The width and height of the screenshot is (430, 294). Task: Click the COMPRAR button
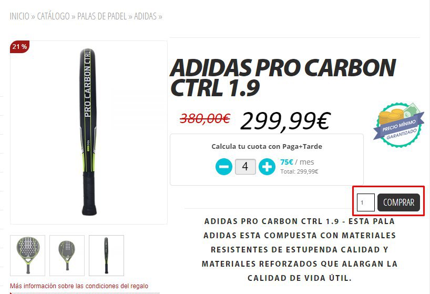coord(398,202)
